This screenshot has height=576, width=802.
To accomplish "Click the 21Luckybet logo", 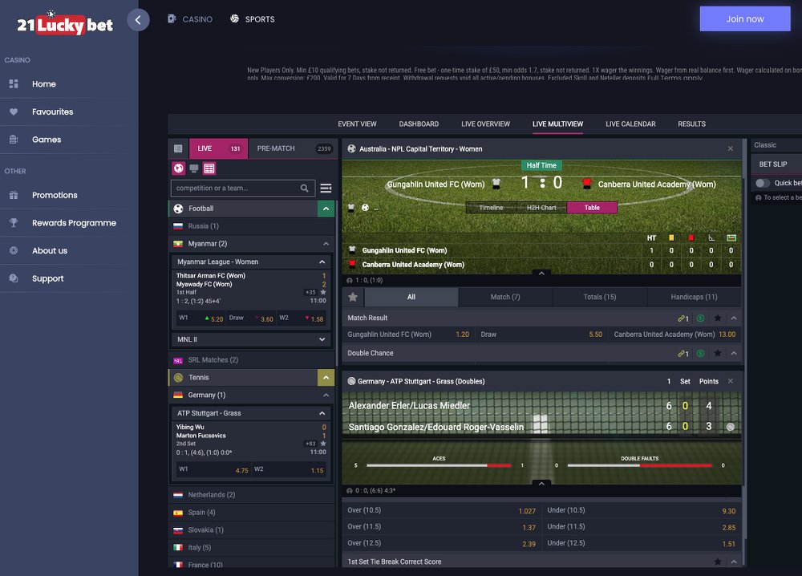I will point(65,23).
